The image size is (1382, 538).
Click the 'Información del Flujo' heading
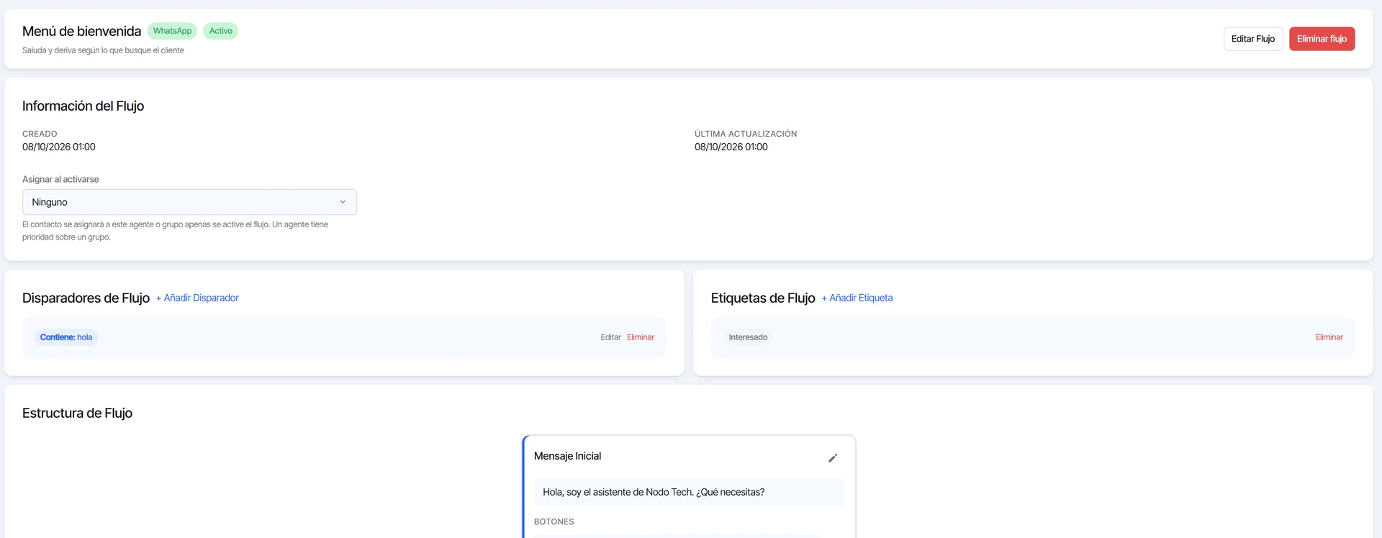tap(83, 106)
